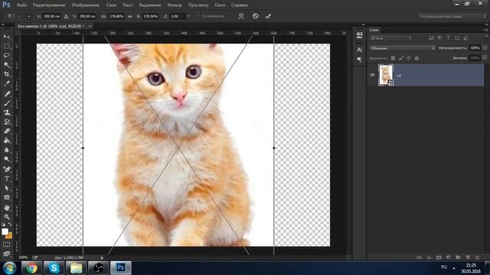Click the orange background color swatch
Image resolution: width=490 pixels, height=275 pixels.
(x=10, y=236)
